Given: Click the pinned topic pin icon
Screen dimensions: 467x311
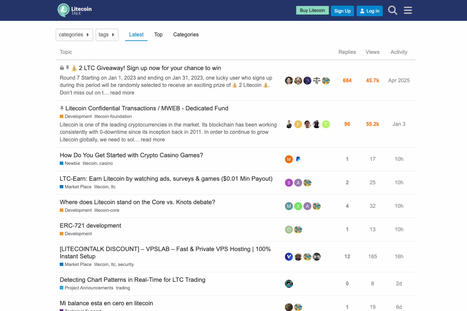Looking at the screenshot, I should point(62,108).
